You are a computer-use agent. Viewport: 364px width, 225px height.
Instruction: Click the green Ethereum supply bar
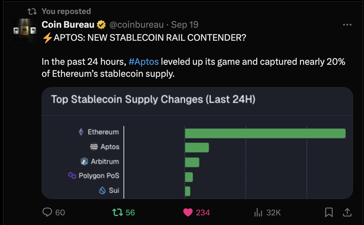pyautogui.click(x=265, y=133)
